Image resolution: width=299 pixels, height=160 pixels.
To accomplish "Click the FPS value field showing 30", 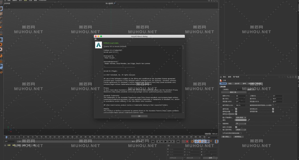I will 240,96.
